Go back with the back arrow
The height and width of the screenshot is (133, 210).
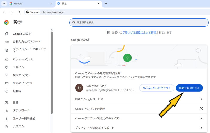(4, 12)
